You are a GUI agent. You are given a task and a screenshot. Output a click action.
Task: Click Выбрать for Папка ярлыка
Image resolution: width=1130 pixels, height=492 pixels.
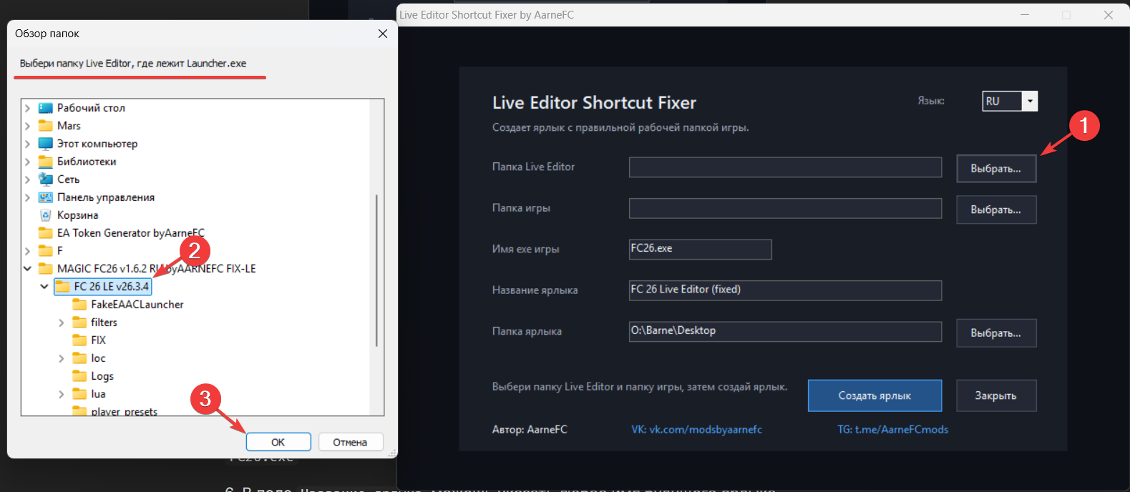tap(996, 333)
